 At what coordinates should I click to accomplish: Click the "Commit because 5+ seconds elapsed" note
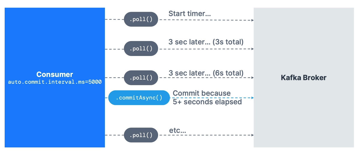click(207, 98)
